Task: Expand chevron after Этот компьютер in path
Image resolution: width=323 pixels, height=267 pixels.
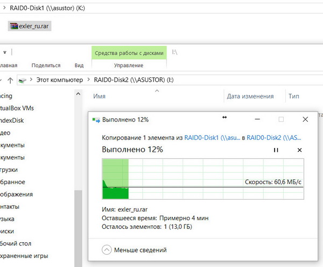Action: 89,80
